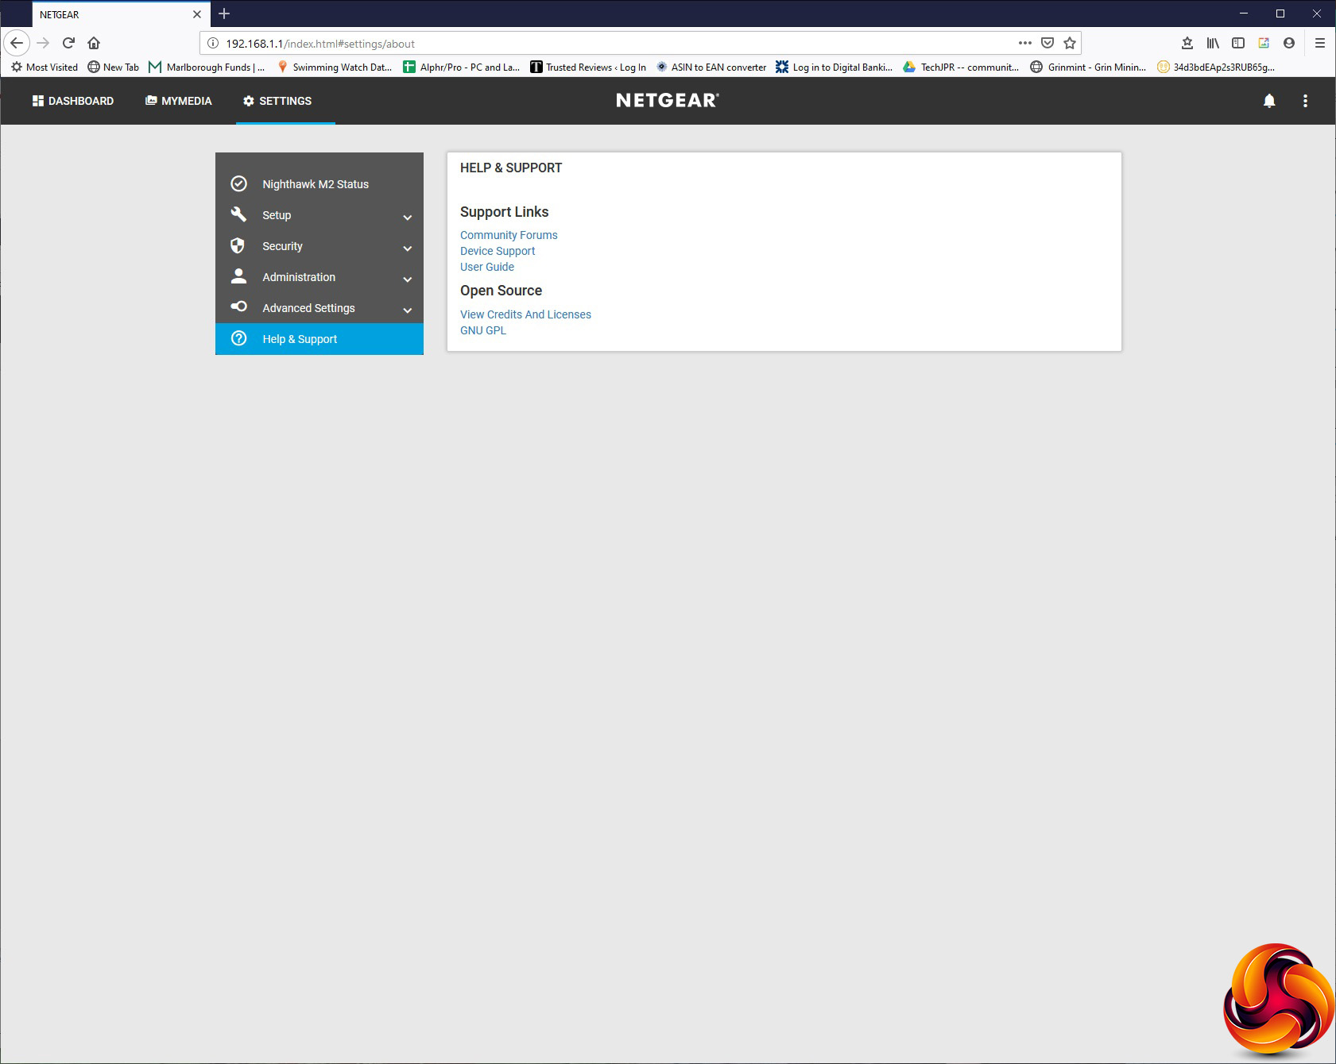The image size is (1336, 1064).
Task: Open the User Guide link
Action: pos(487,267)
